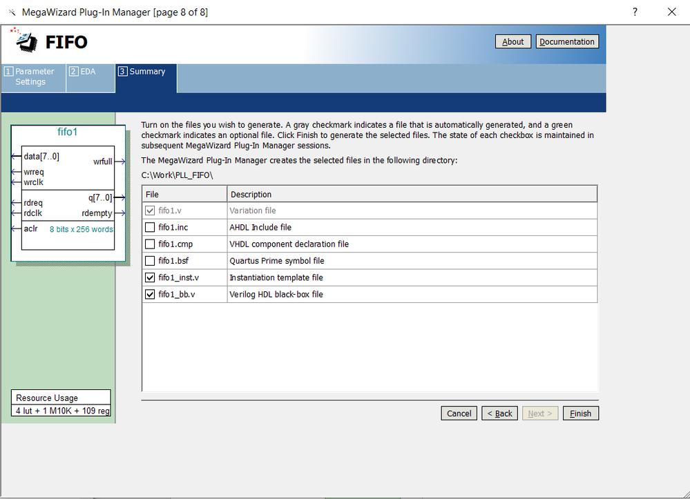This screenshot has height=499, width=690.
Task: Select the Summary tab
Action: tap(146, 78)
